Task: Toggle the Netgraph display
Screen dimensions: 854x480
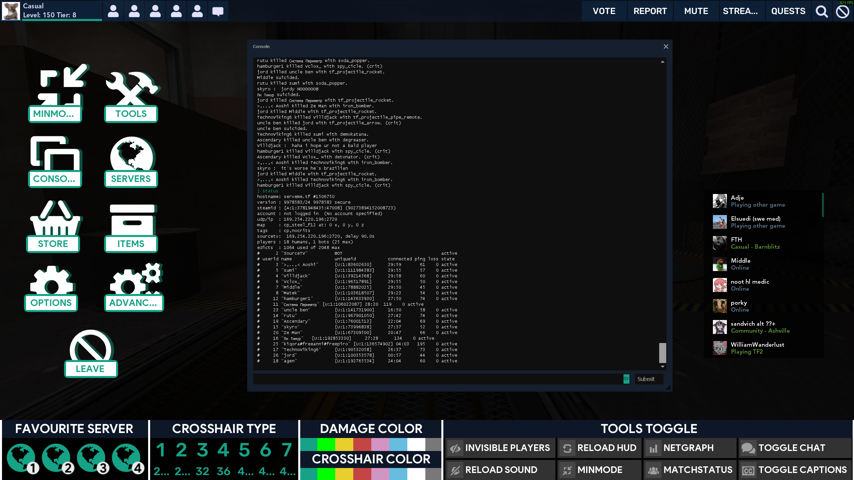Action: pos(690,448)
